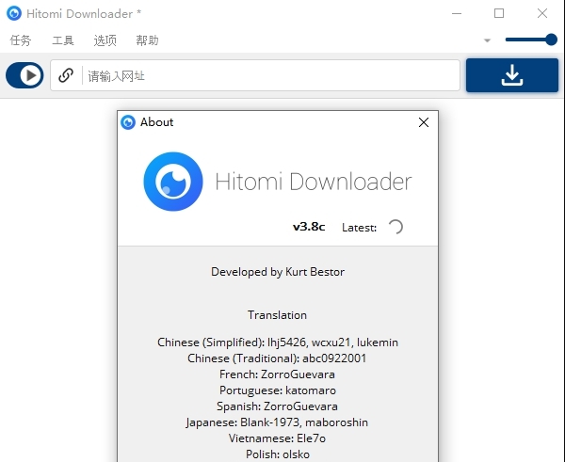Click the Chinese (Traditional): abc0922001 line

(277, 358)
